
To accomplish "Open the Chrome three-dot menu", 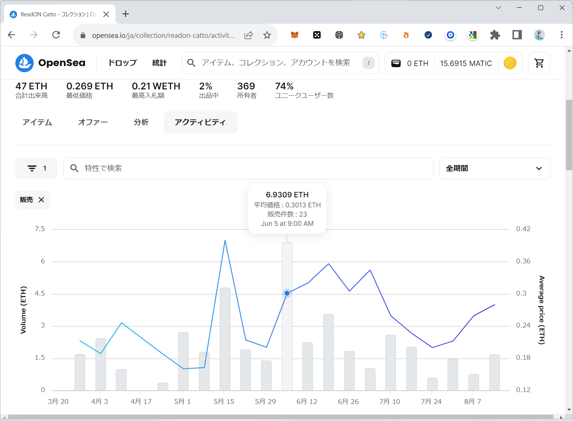I will (561, 35).
